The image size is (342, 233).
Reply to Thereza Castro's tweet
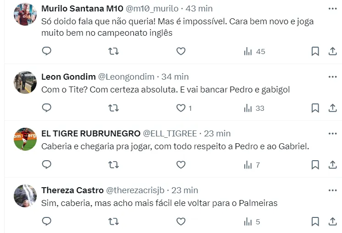pos(47,222)
